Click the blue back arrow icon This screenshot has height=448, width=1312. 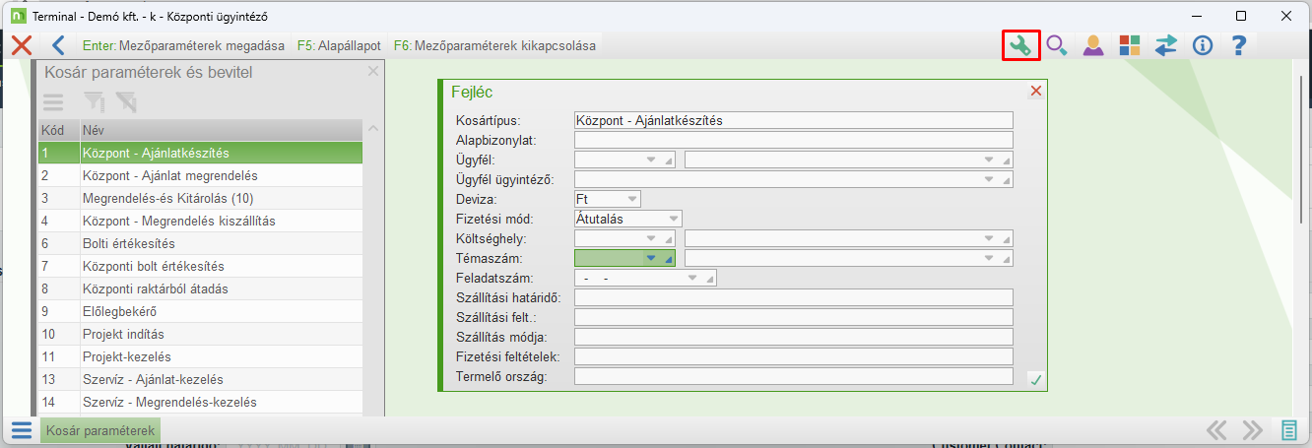58,45
